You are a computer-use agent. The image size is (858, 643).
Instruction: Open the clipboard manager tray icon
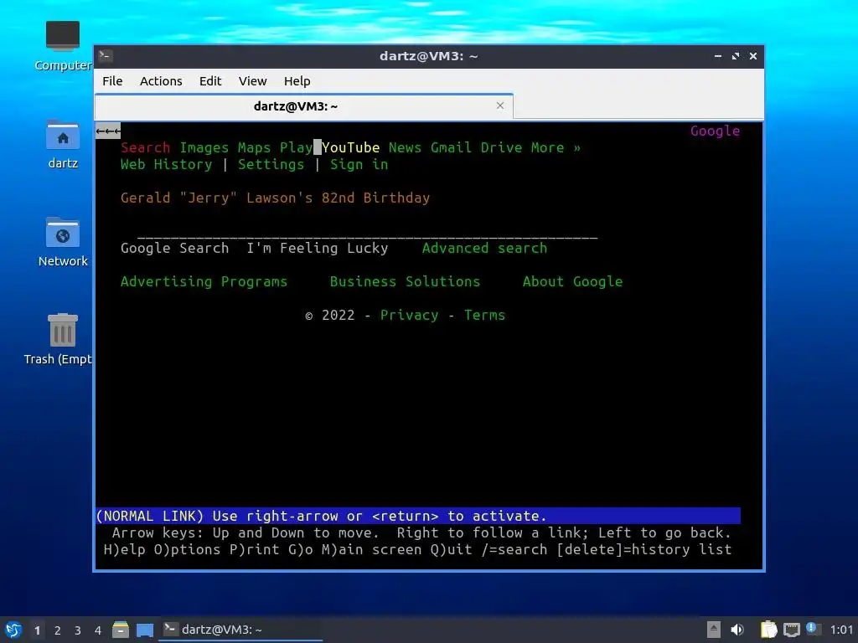click(x=768, y=630)
